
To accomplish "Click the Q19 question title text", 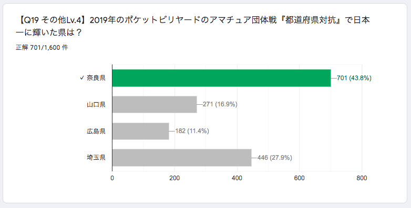I will [x=193, y=26].
